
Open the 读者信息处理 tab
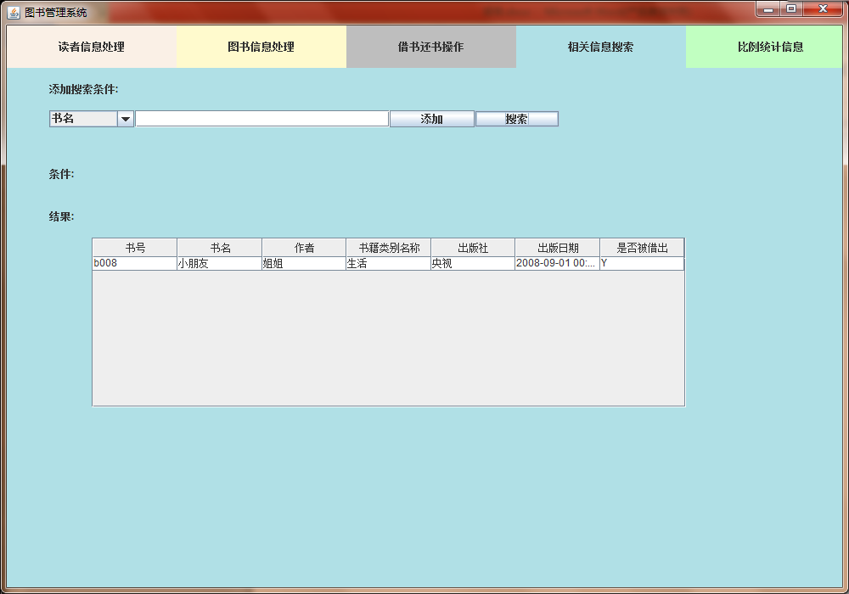(x=92, y=47)
